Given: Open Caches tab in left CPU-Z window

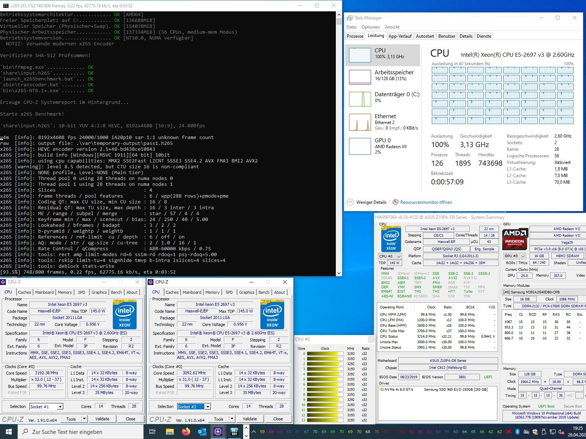Looking at the screenshot, I should [24, 292].
